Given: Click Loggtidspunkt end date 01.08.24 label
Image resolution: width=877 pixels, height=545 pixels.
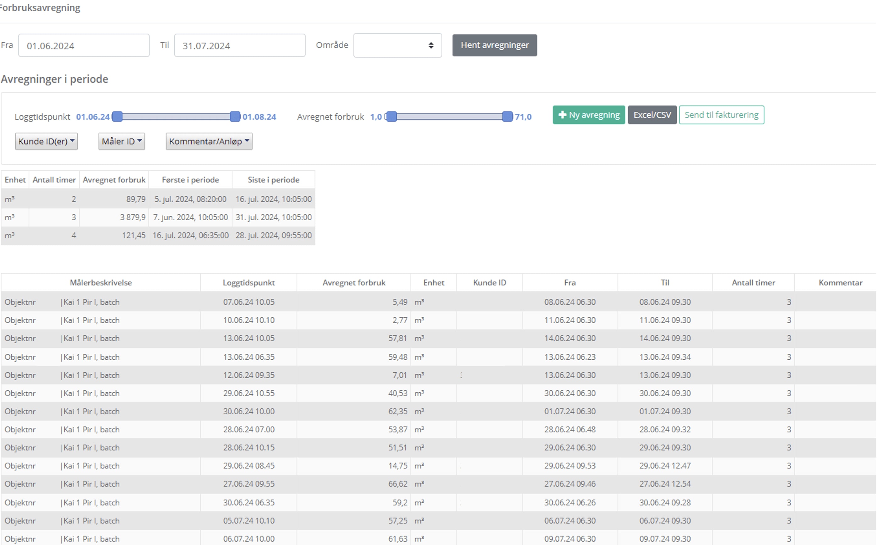Looking at the screenshot, I should click(259, 117).
